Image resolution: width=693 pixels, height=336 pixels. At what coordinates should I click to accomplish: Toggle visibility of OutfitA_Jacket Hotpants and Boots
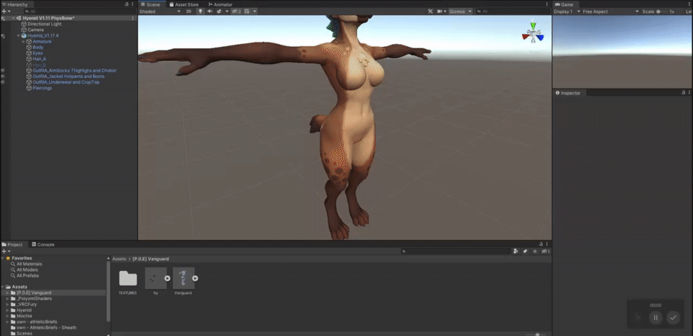[3, 76]
